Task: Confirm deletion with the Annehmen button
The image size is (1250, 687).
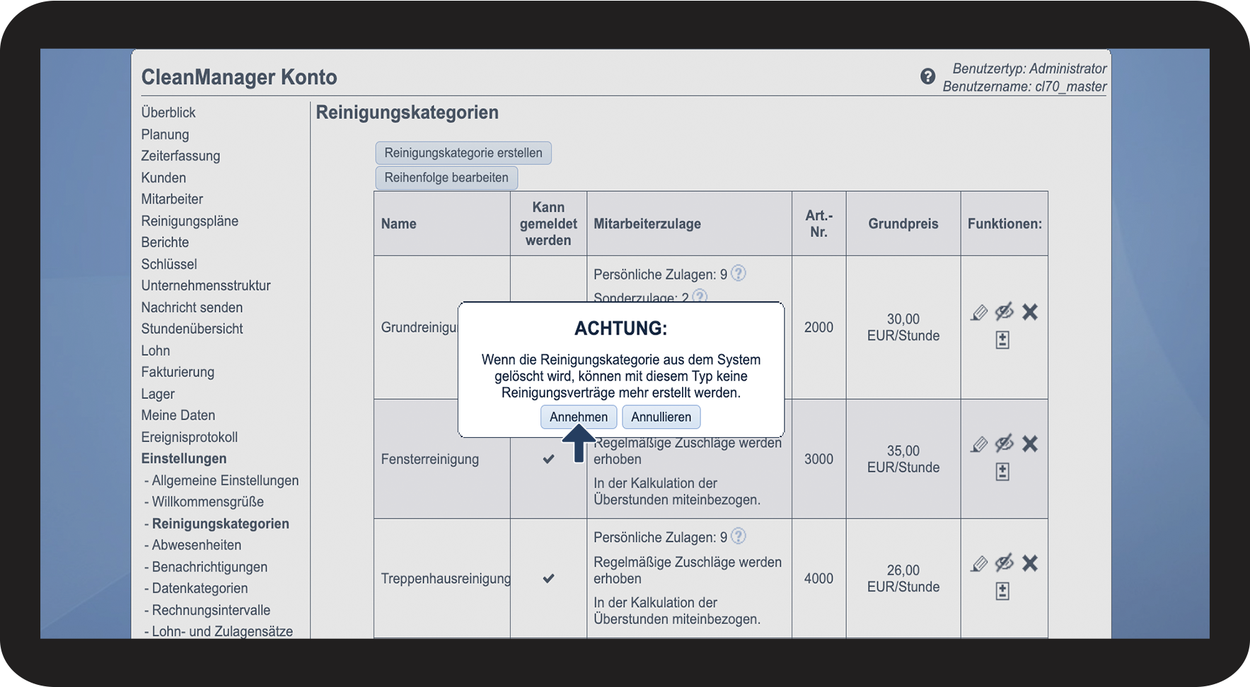Action: tap(579, 417)
